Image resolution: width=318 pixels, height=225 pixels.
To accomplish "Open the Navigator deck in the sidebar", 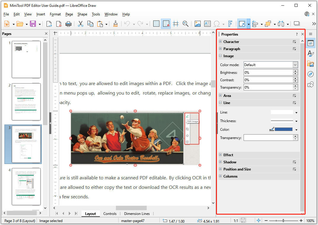I will pos(311,74).
